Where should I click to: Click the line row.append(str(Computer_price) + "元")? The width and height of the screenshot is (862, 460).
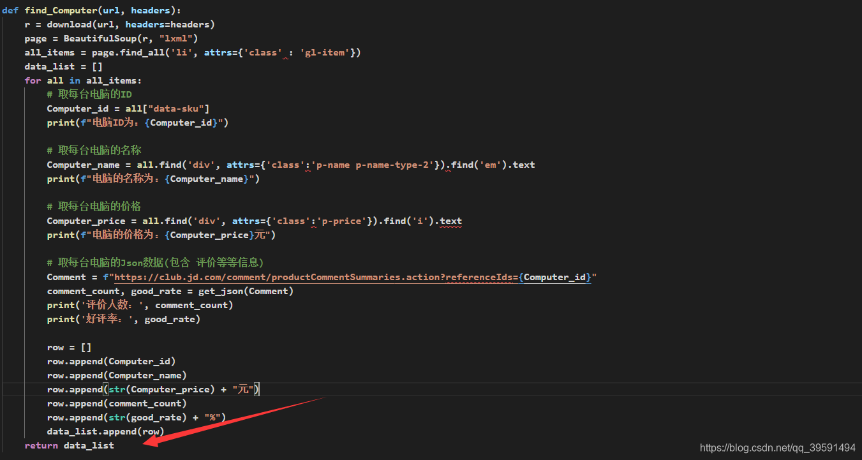(154, 389)
